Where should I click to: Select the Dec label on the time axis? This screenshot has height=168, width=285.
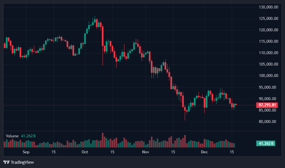204,152
